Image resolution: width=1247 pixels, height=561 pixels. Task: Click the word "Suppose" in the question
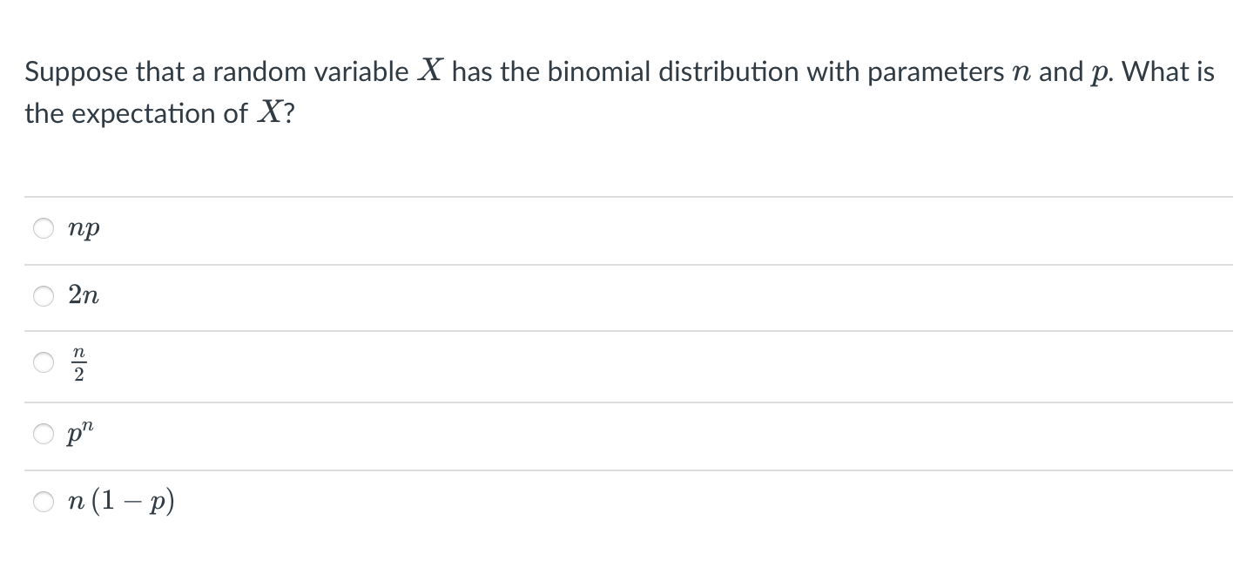click(x=77, y=74)
